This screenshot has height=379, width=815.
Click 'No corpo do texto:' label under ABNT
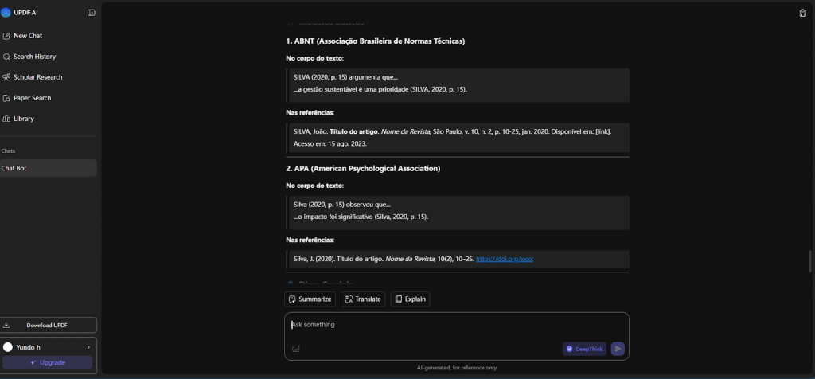pos(314,58)
